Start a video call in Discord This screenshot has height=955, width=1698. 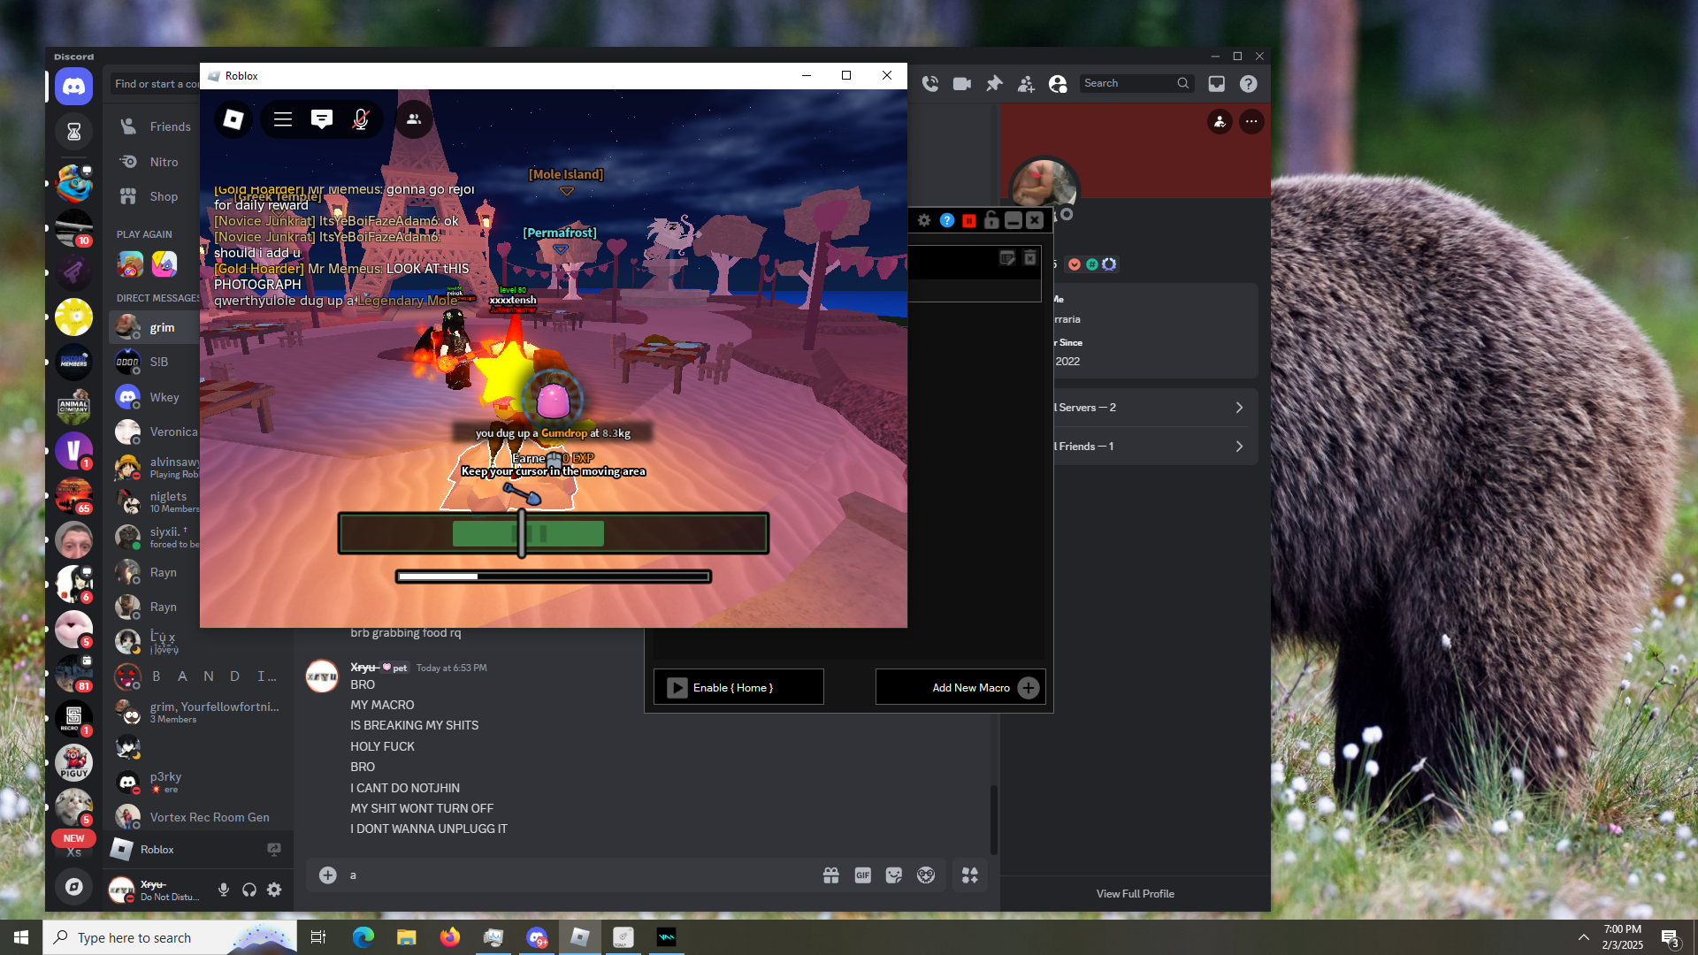(961, 83)
